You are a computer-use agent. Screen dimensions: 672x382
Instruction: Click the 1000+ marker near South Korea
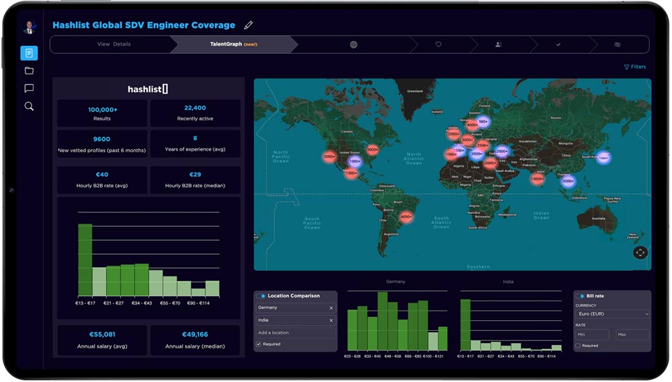click(x=603, y=158)
